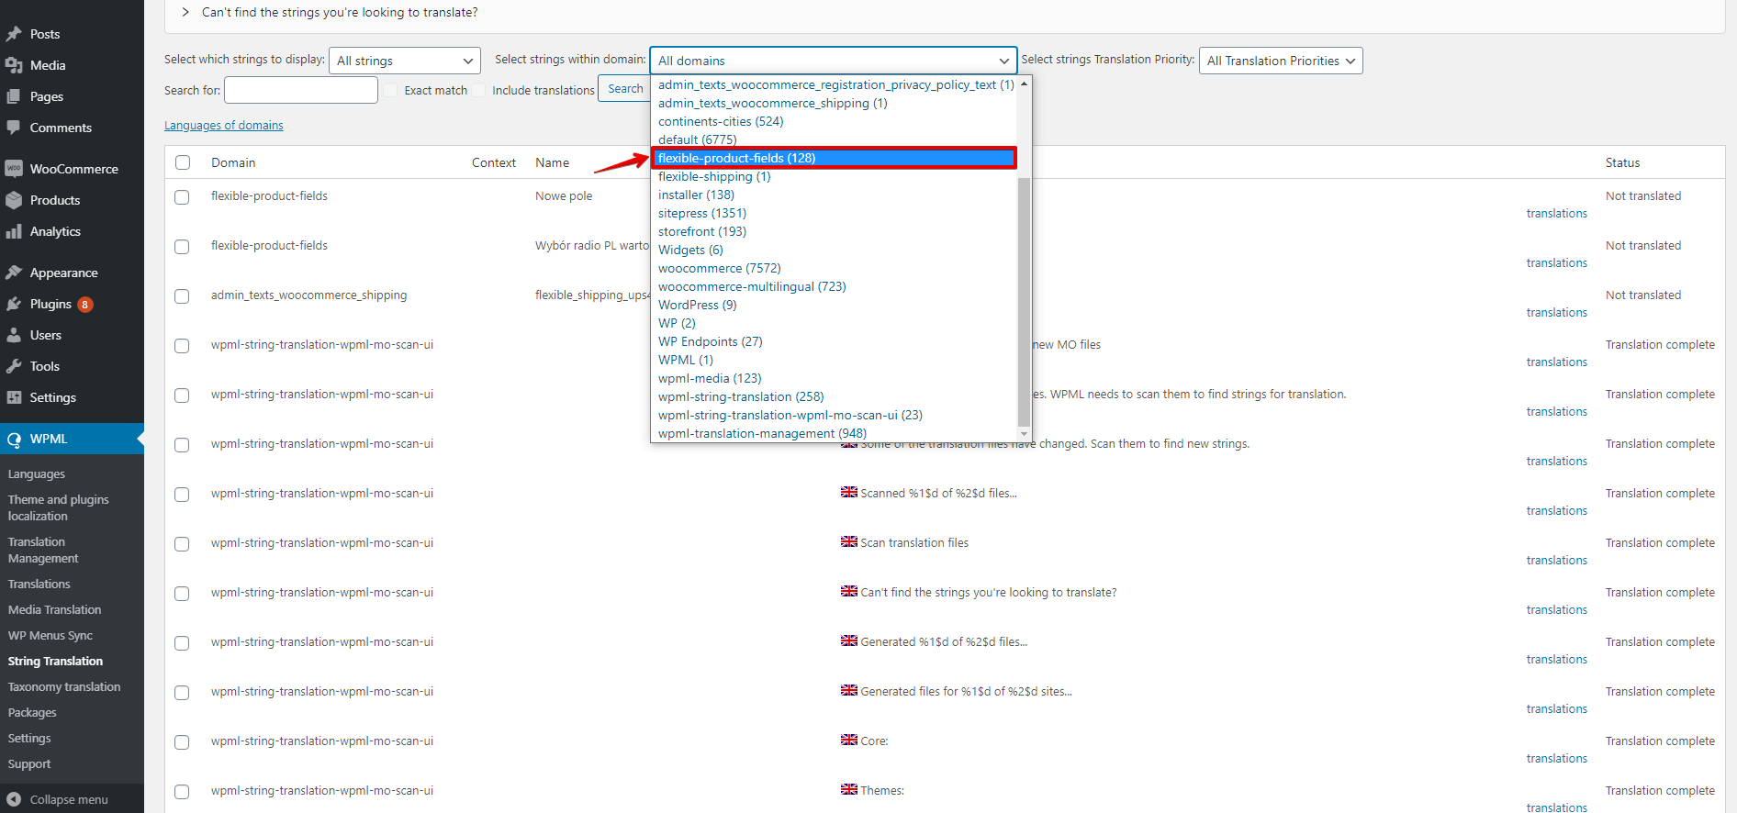Screen dimensions: 1737x813
Task: Click the Appearance brush icon
Action: 14,273
